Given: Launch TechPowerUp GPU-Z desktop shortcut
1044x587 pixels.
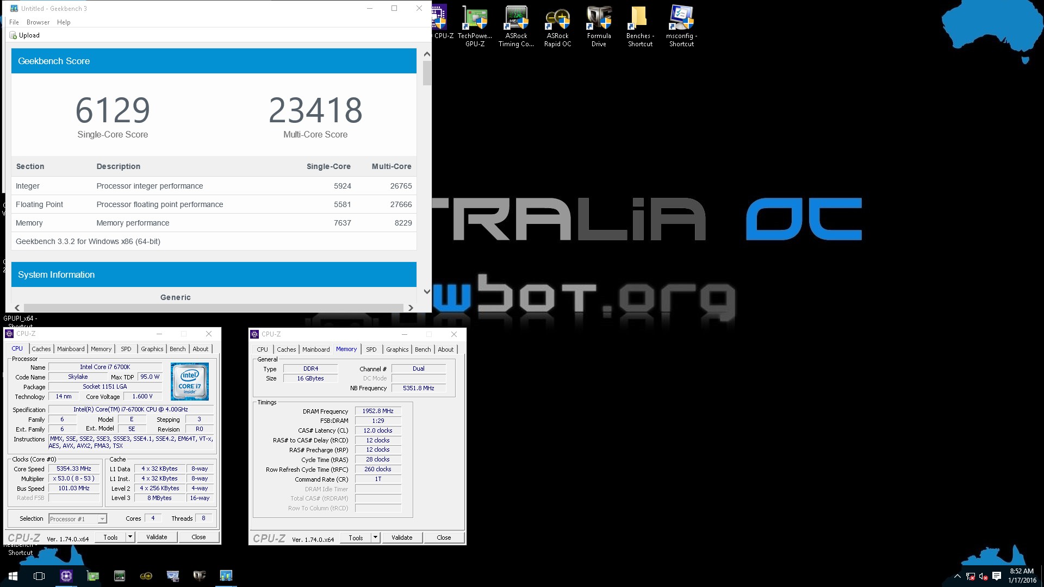Looking at the screenshot, I should (475, 27).
